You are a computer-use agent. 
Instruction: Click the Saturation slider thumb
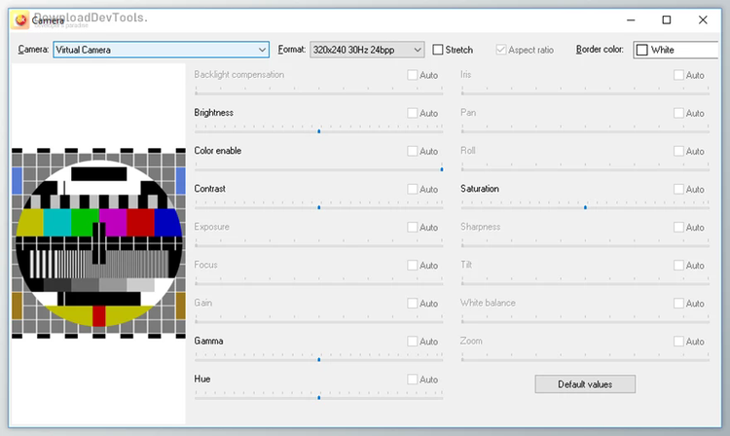coord(585,207)
